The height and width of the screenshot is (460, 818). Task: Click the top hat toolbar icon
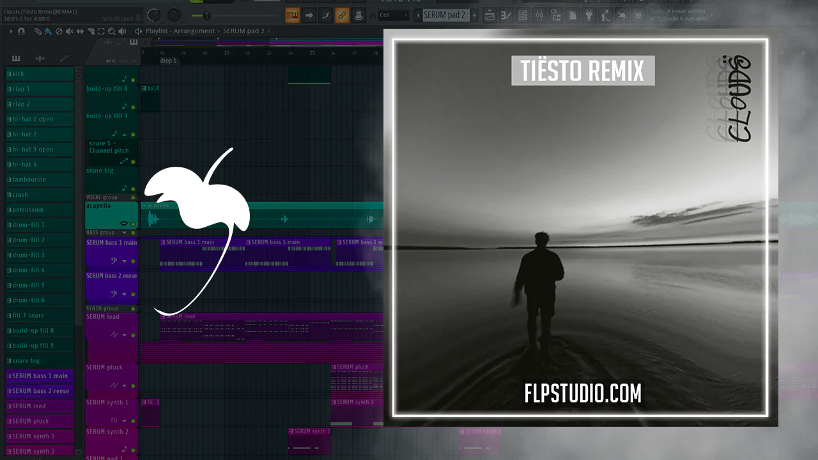coord(359,15)
